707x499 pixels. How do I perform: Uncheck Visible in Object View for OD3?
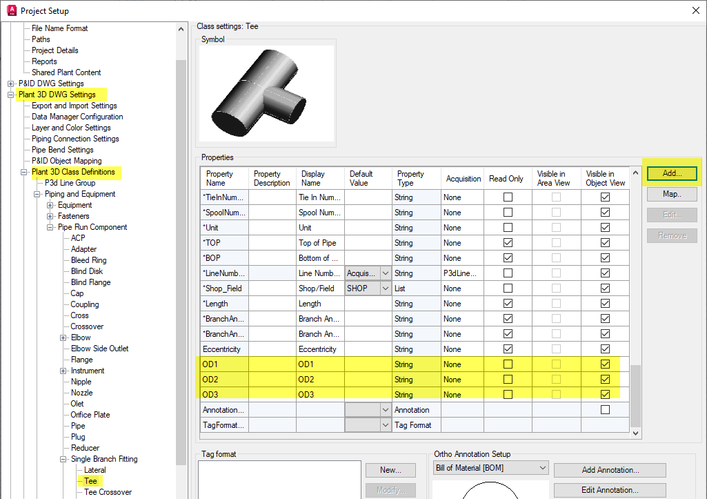(x=605, y=394)
